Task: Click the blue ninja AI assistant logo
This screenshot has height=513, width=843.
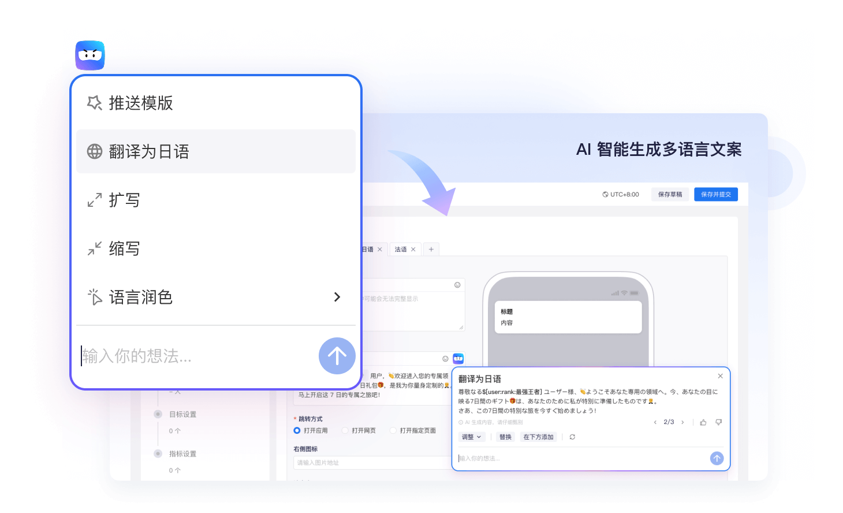Action: [90, 55]
